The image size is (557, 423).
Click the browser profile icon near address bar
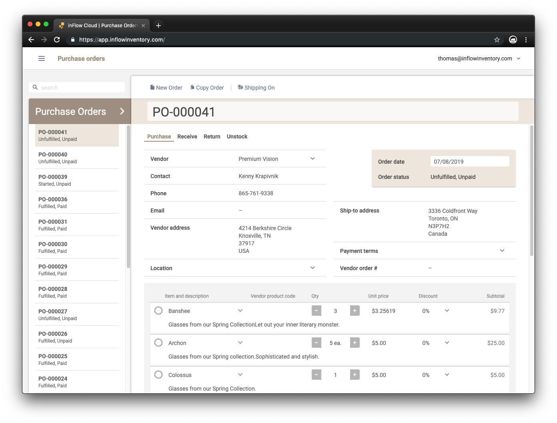coord(513,40)
